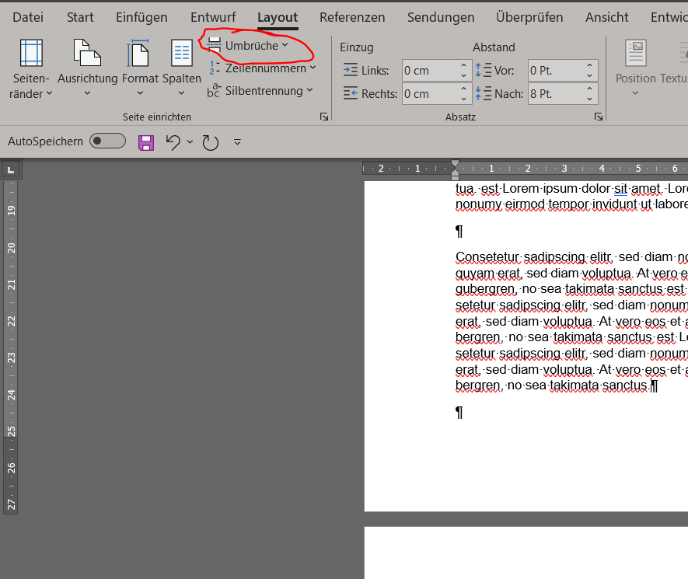Save the document with floppy icon
The height and width of the screenshot is (579, 688).
click(x=146, y=142)
